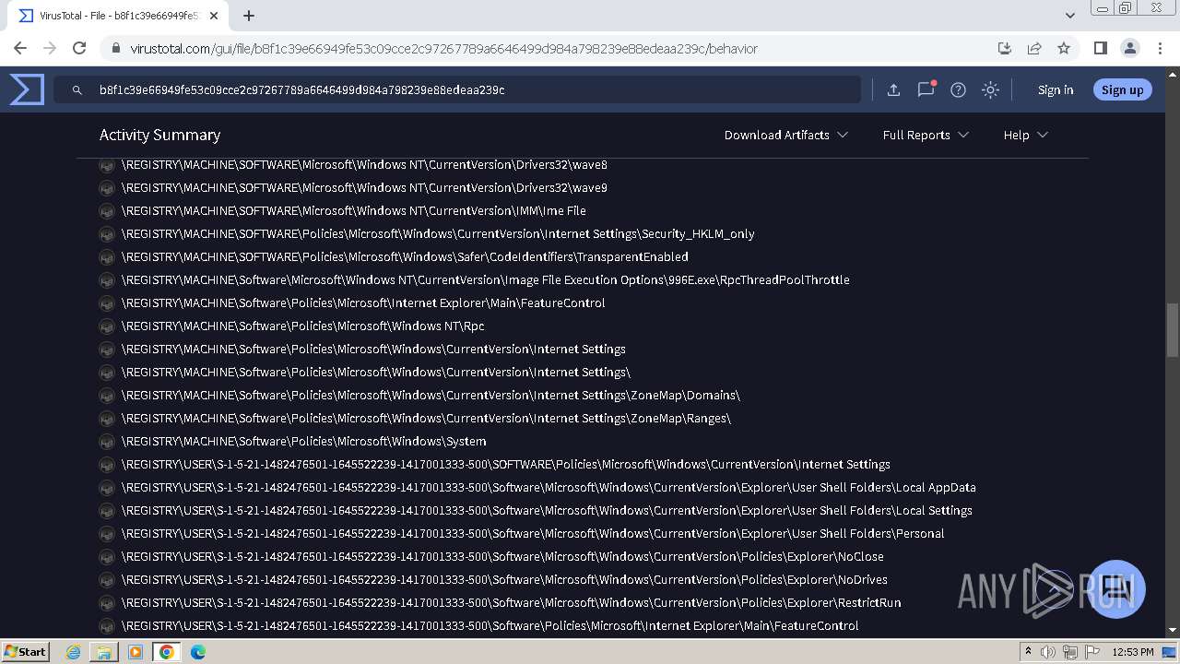1180x664 pixels.
Task: Open a new browser tab
Action: pyautogui.click(x=249, y=16)
